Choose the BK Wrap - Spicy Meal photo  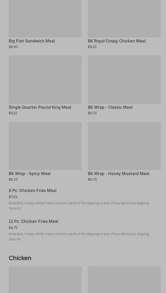(x=45, y=146)
